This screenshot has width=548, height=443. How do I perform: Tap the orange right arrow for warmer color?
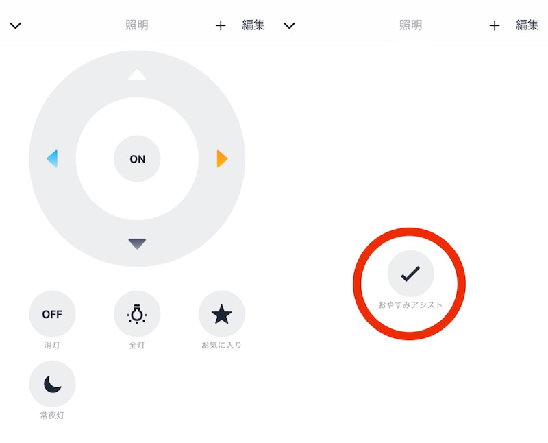pyautogui.click(x=222, y=158)
